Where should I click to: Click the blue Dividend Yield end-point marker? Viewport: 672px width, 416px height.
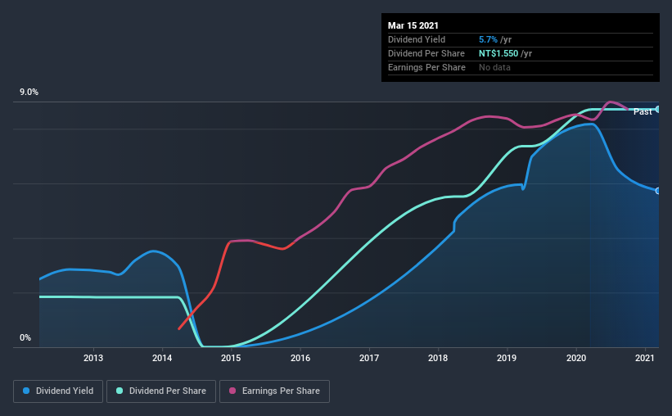[658, 191]
